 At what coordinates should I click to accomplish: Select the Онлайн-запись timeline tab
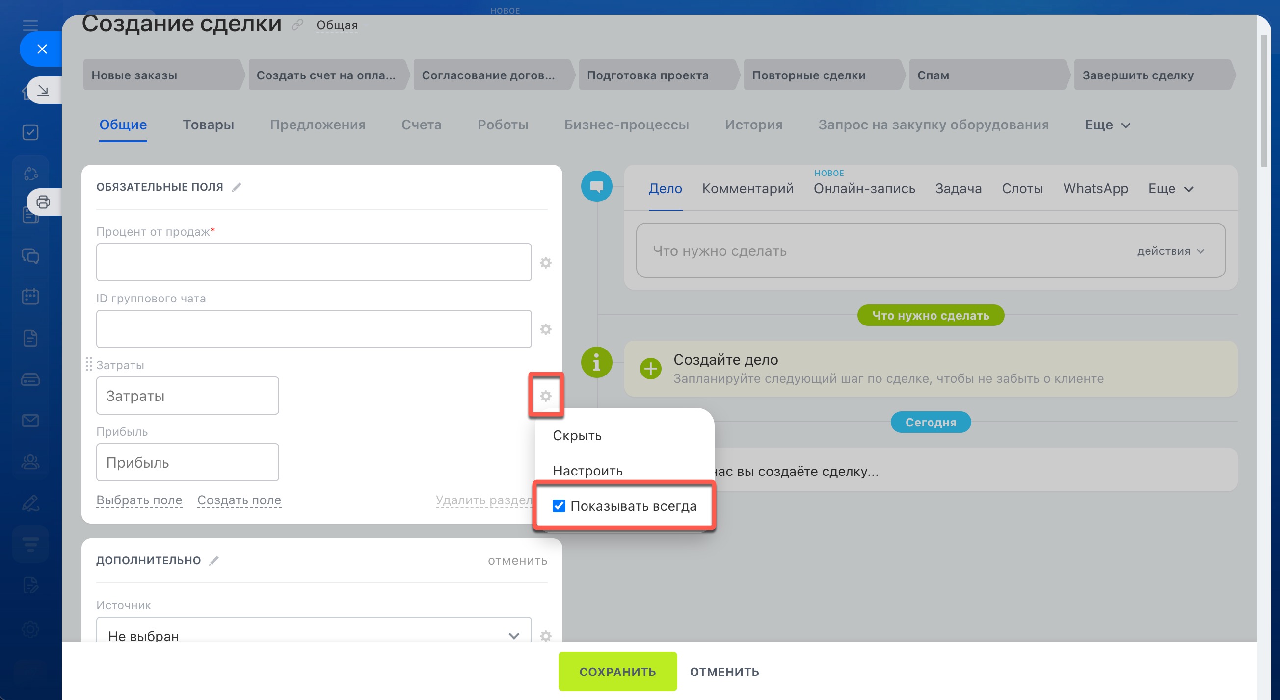point(864,189)
